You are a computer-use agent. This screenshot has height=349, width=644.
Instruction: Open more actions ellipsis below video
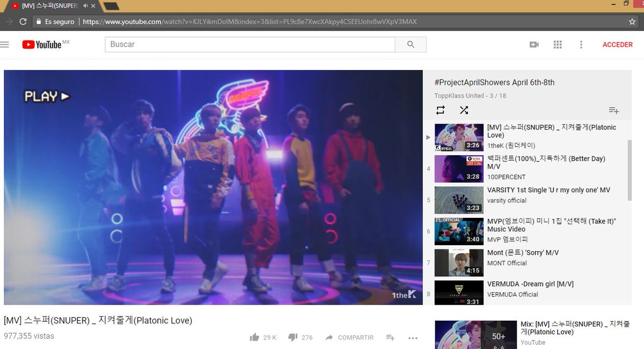tap(413, 338)
